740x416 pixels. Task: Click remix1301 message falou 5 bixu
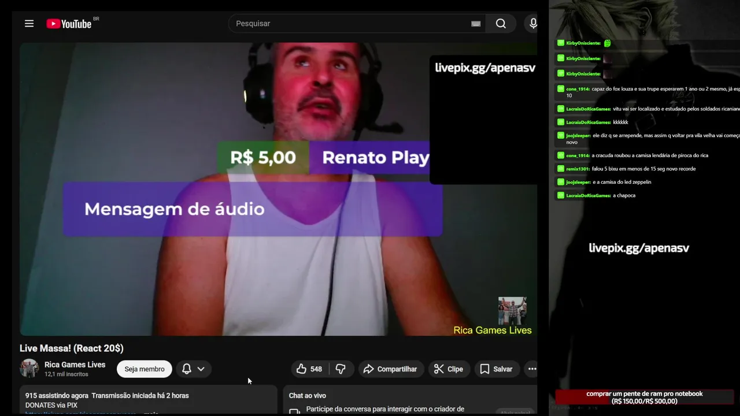click(631, 169)
